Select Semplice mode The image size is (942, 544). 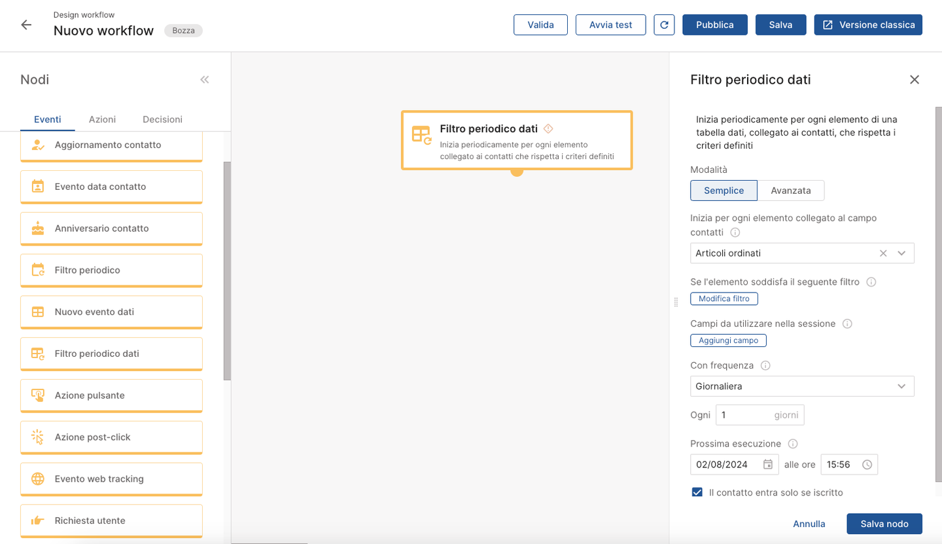point(724,190)
